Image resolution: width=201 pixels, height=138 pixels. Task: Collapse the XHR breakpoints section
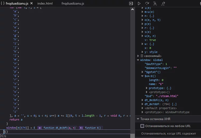pyautogui.click(x=138, y=119)
